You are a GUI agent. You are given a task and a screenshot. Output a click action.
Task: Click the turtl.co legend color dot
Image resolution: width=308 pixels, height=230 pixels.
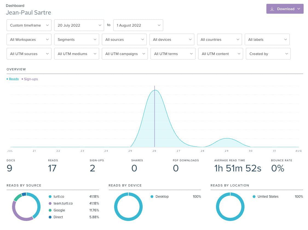50,197
